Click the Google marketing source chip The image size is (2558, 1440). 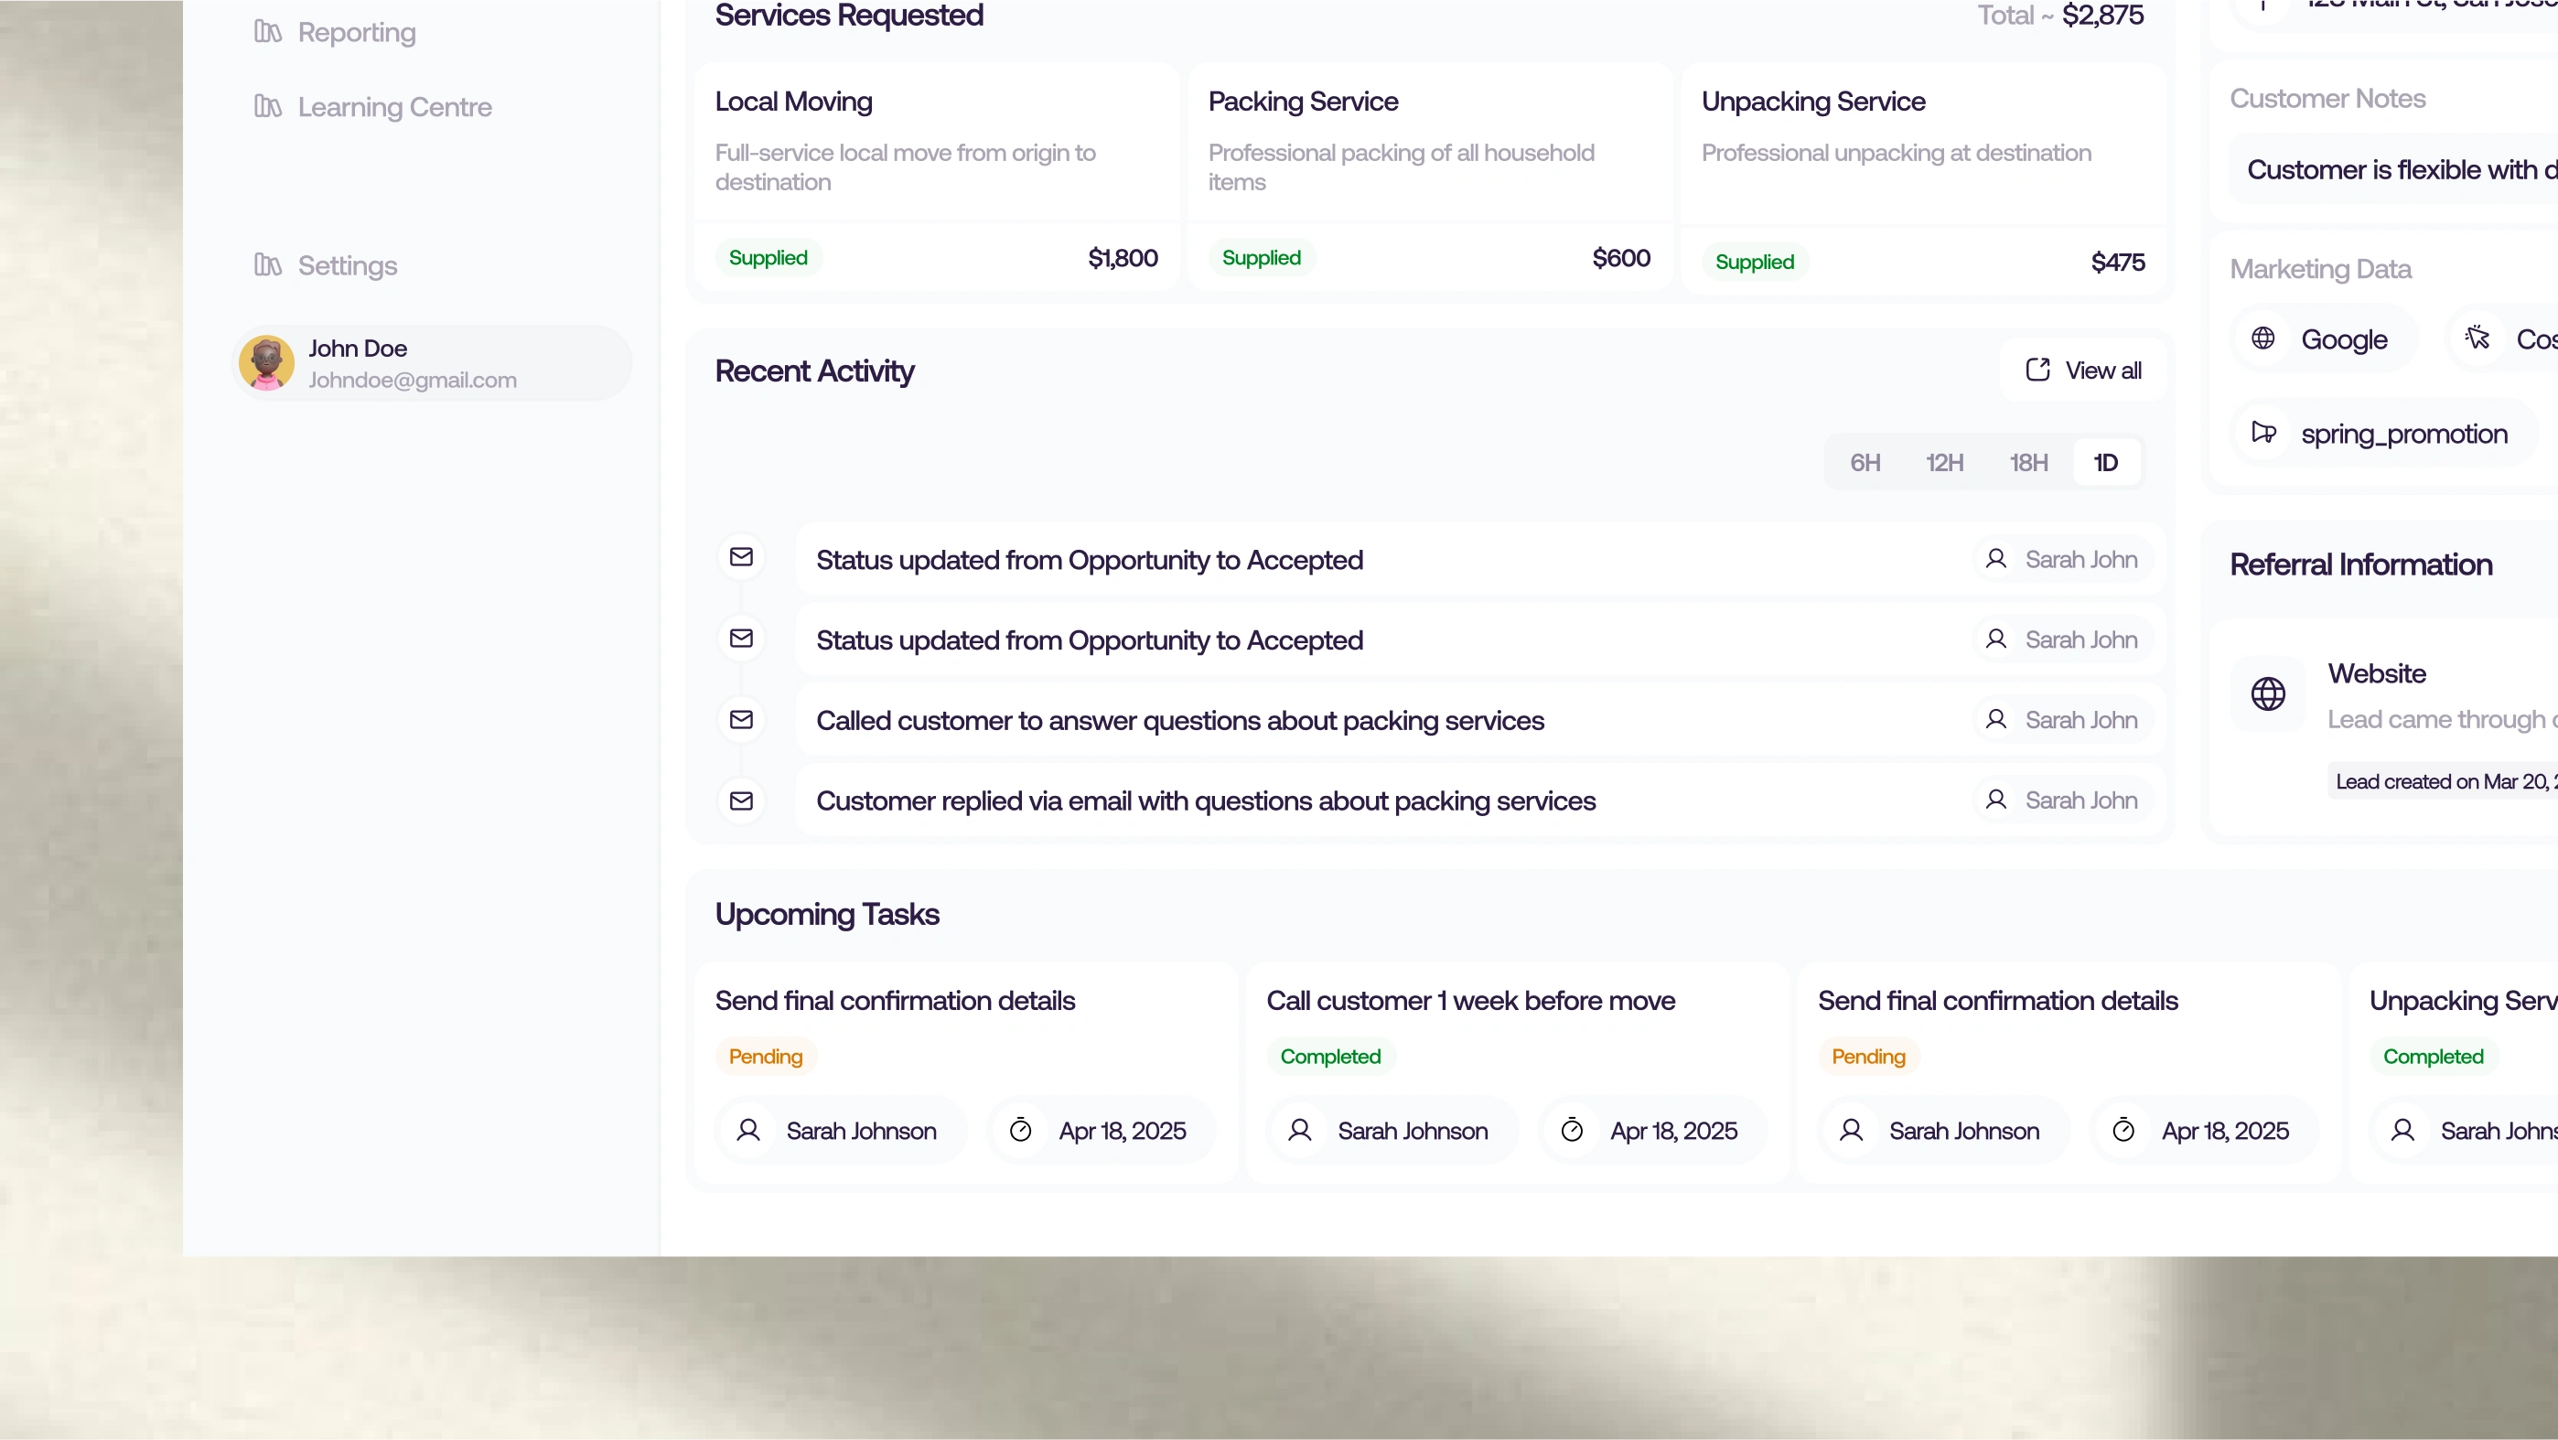2325,339
